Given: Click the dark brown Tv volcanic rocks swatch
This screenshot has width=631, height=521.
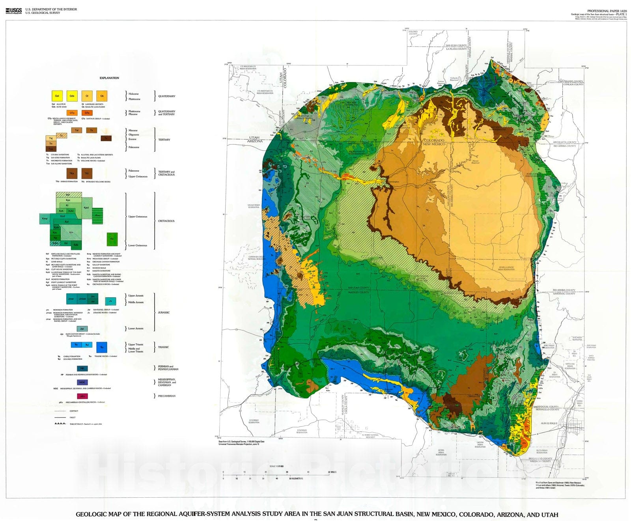Looking at the screenshot, I should 106,138.
